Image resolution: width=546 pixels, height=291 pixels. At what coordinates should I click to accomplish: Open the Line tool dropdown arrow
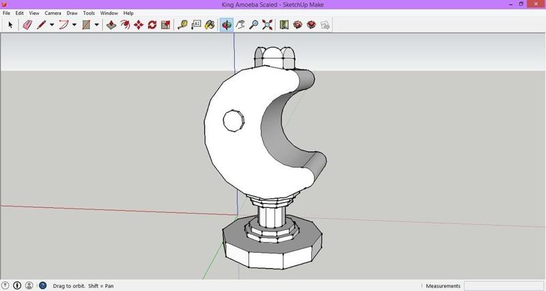52,25
